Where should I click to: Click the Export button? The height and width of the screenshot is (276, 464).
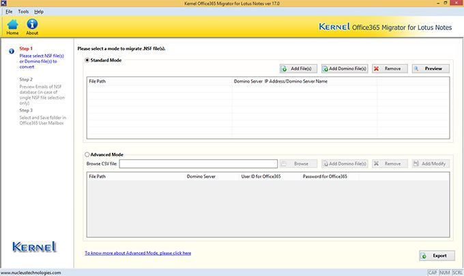(437, 256)
